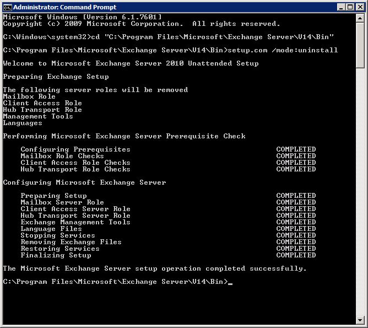Image resolution: width=368 pixels, height=328 pixels.
Task: Click the 'Administrator: Command Prompt' title text
Action: 64,7
